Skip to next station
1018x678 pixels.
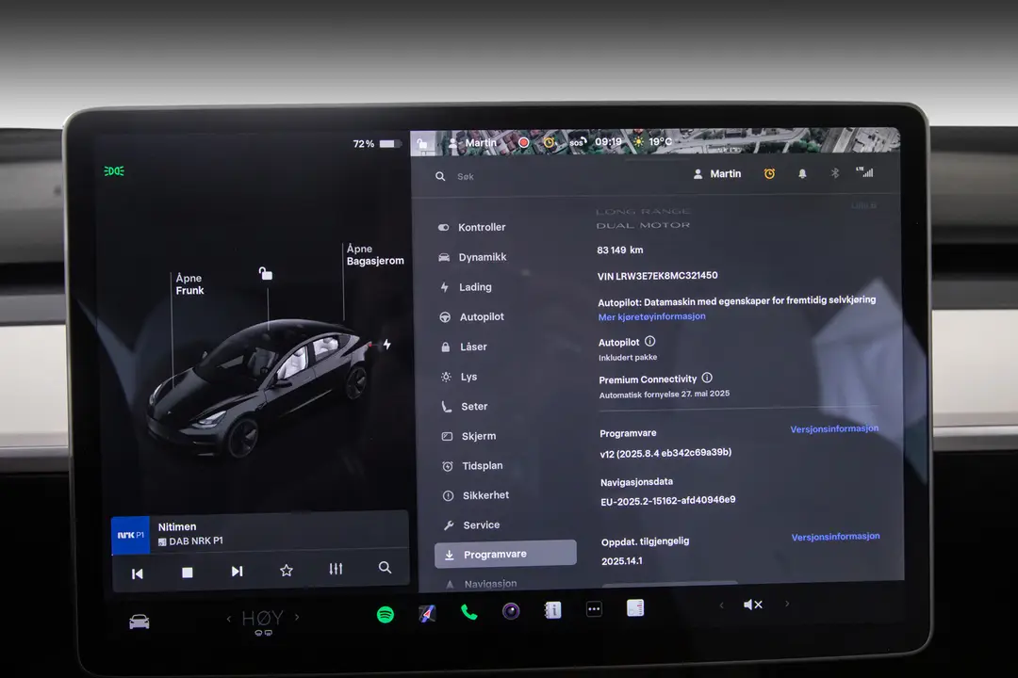click(x=237, y=571)
